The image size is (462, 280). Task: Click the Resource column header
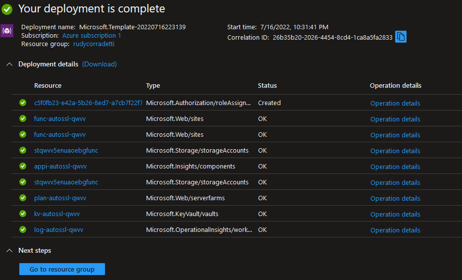click(48, 85)
